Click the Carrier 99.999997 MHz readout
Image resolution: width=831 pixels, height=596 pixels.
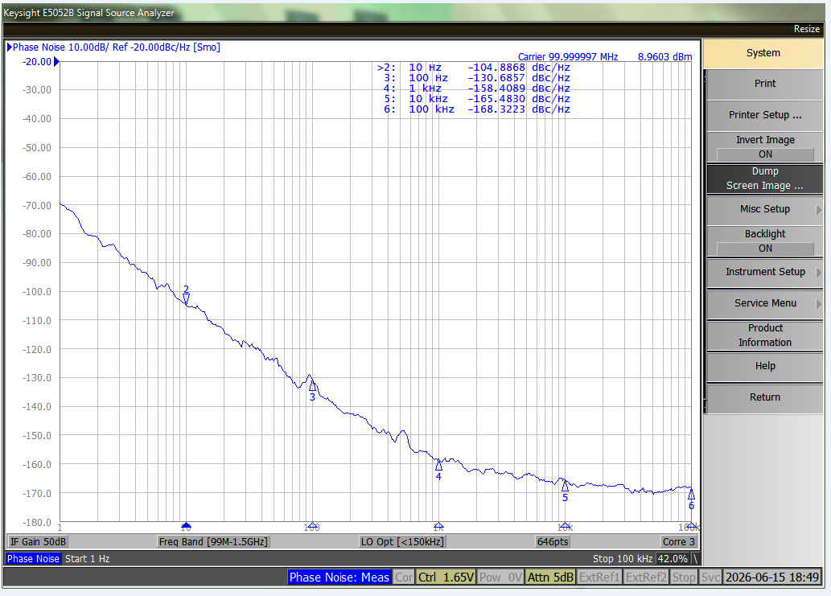(568, 56)
